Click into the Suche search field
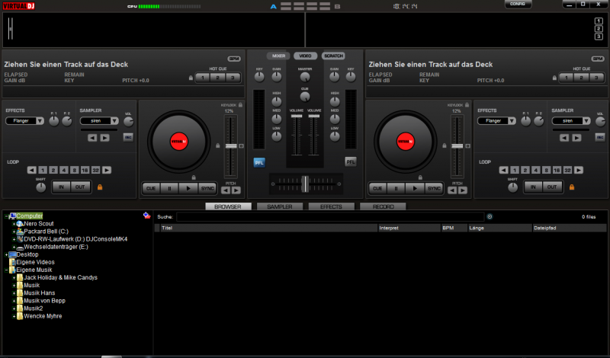 (x=329, y=217)
